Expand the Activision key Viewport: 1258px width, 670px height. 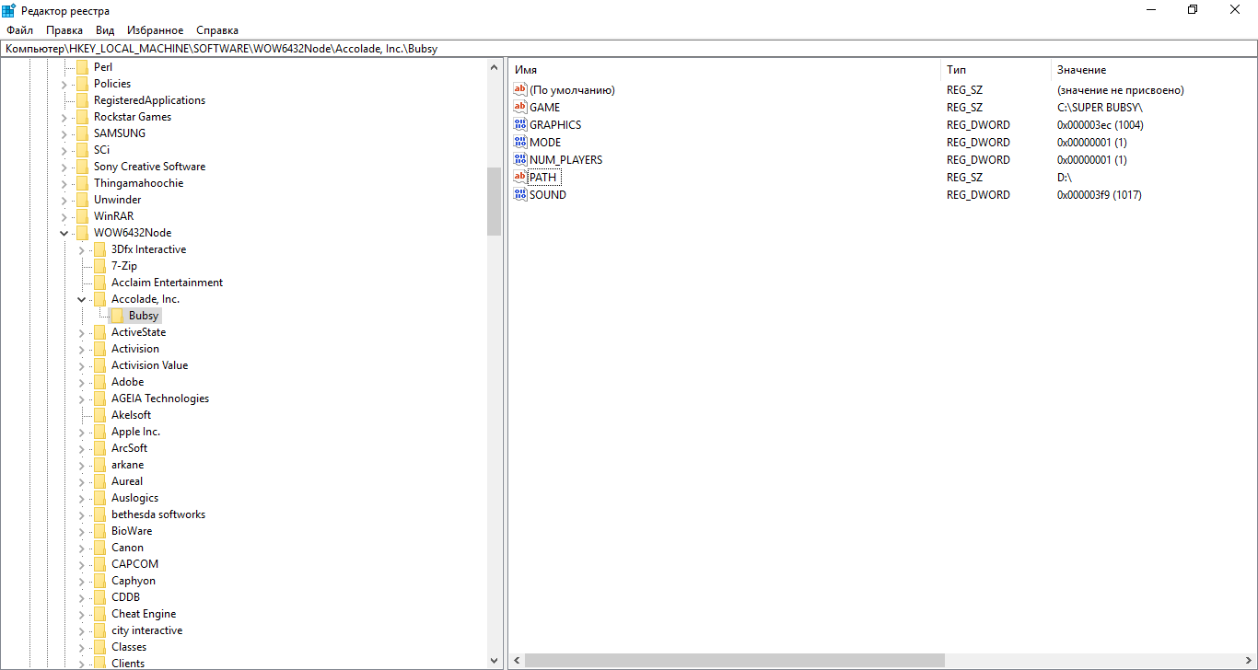click(81, 348)
